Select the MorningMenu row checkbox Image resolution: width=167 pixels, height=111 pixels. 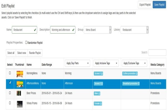click(x=10, y=73)
